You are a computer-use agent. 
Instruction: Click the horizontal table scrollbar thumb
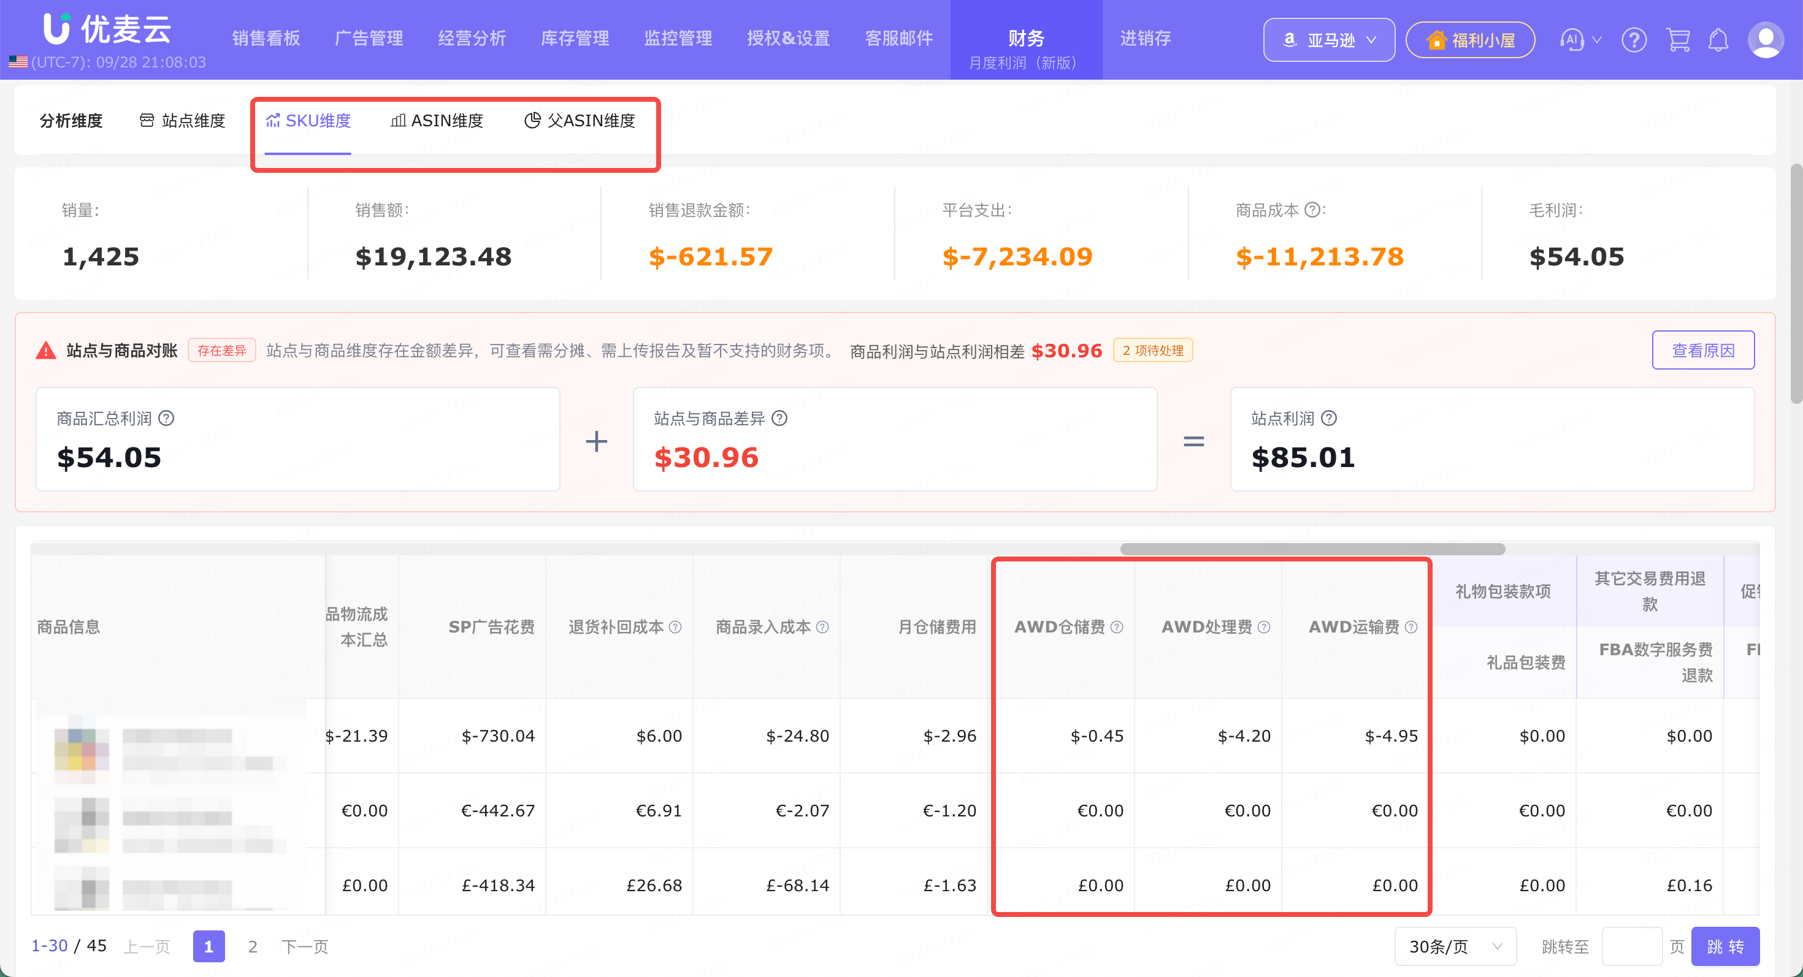coord(1312,549)
